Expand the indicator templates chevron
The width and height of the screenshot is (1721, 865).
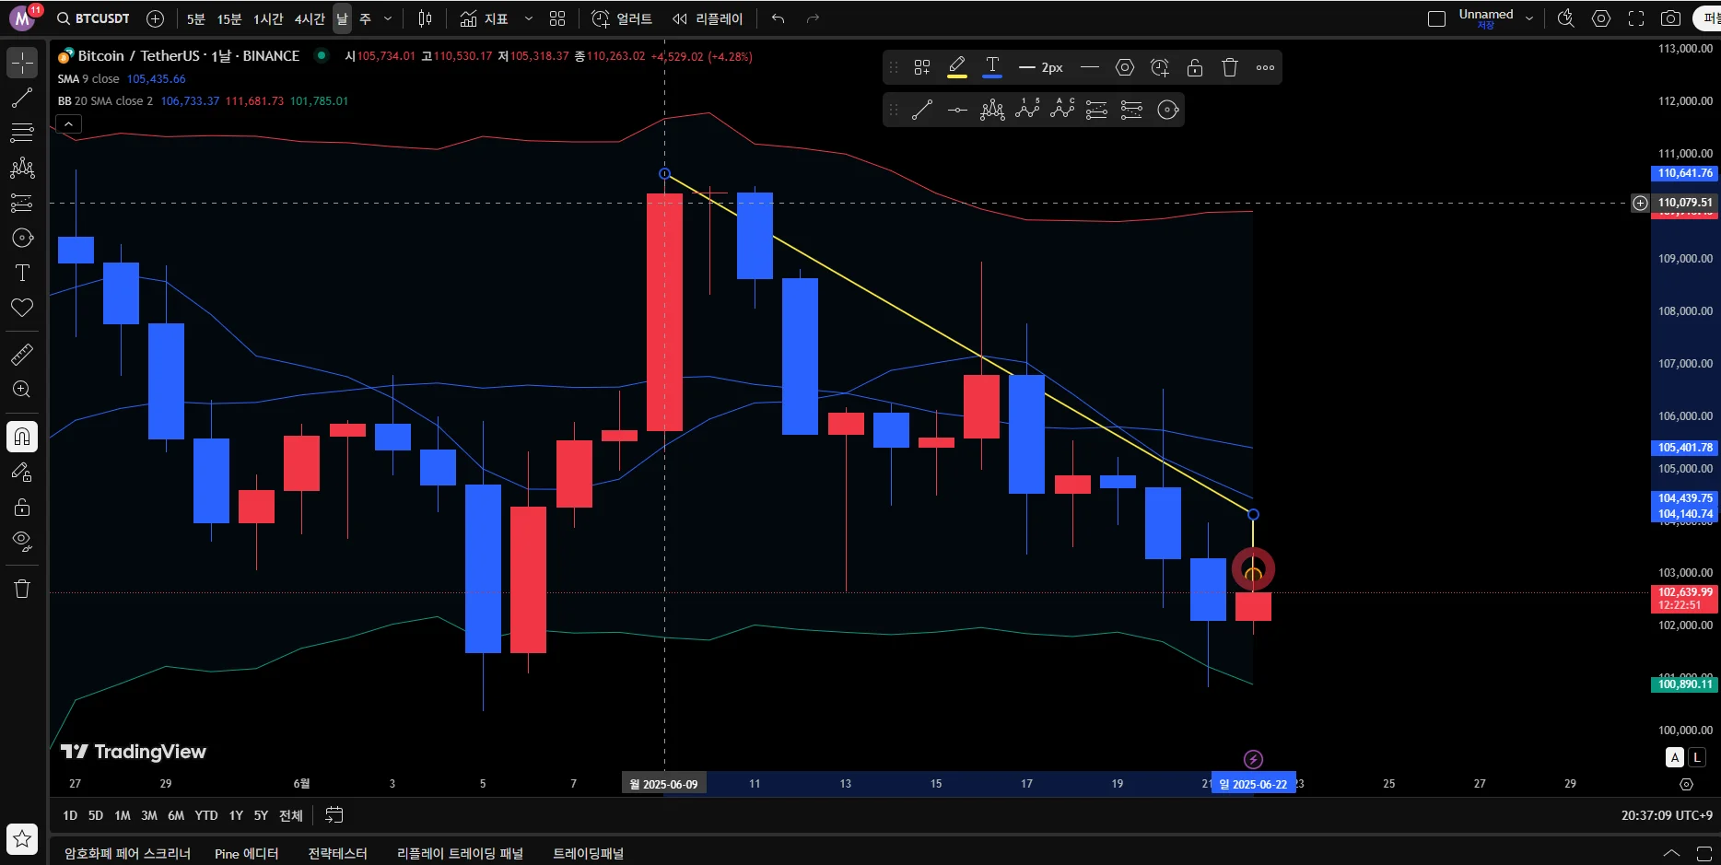tap(528, 18)
